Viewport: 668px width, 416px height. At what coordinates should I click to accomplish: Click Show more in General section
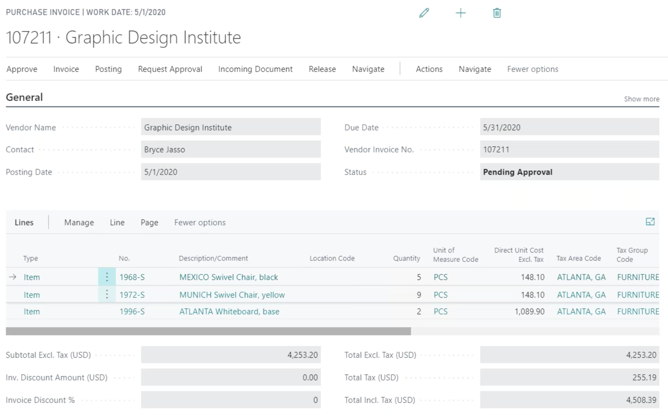coord(641,99)
